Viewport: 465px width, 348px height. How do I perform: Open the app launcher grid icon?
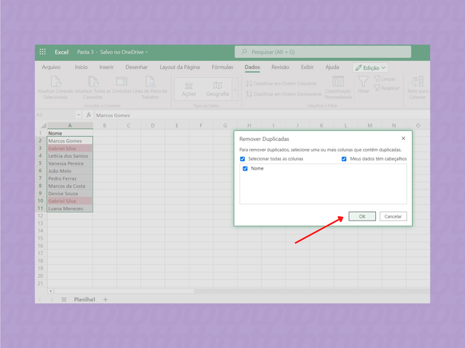[42, 52]
